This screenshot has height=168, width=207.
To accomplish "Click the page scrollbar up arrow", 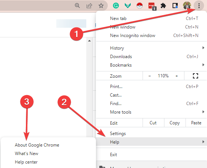I will [x=89, y=41].
